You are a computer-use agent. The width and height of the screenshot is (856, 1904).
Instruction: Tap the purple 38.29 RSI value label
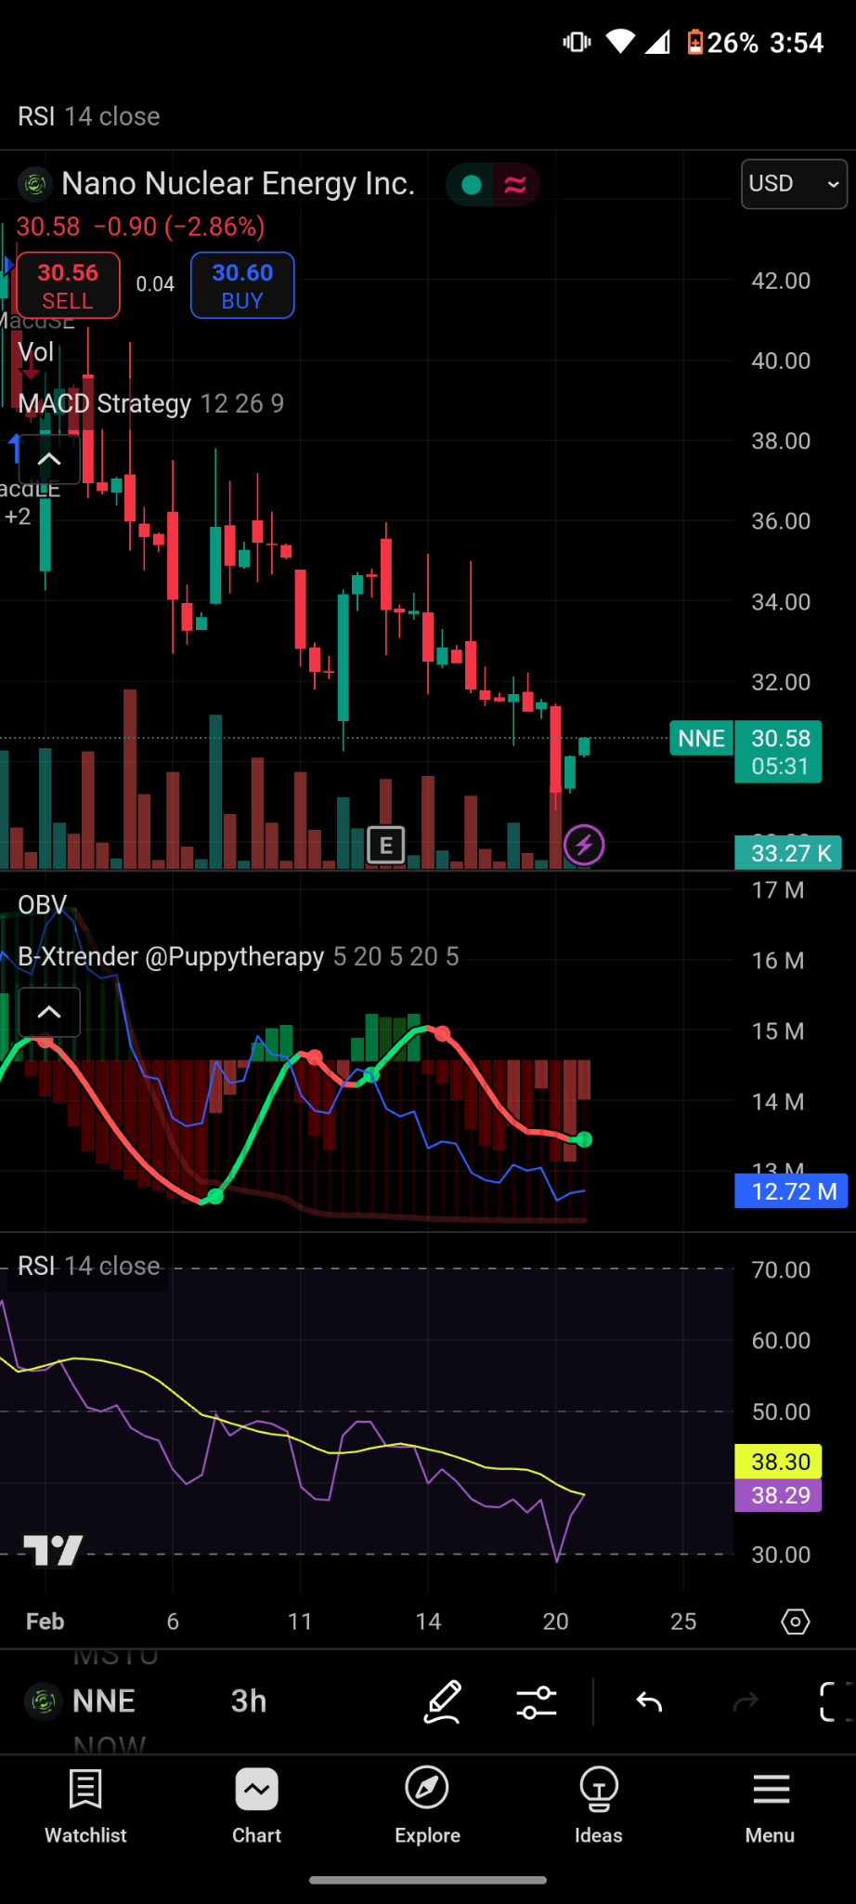coord(778,1495)
